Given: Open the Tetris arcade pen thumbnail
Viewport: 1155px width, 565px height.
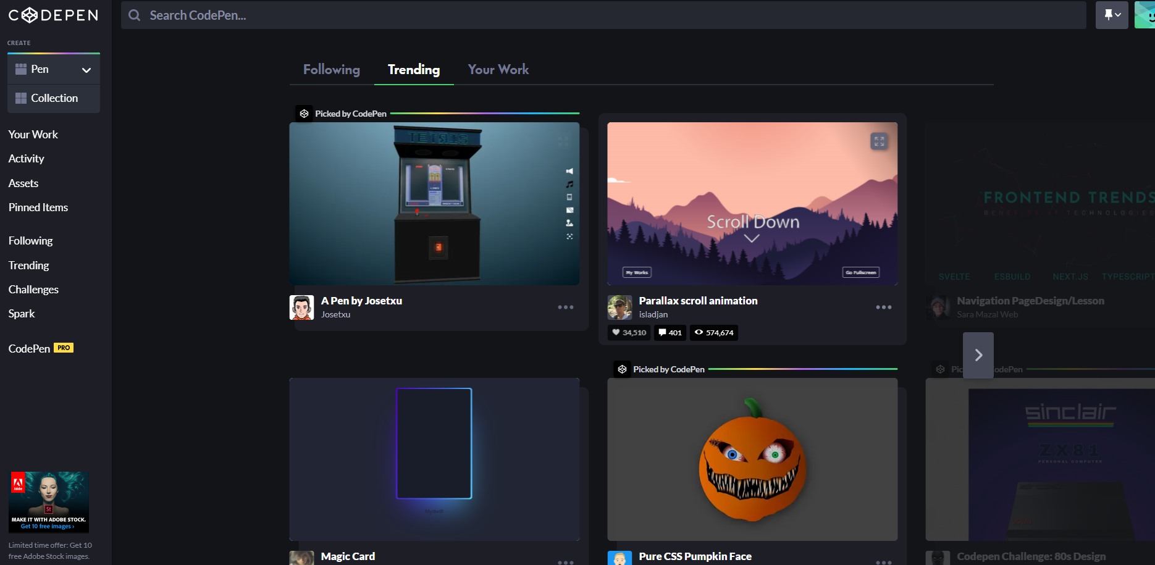Looking at the screenshot, I should 434,204.
